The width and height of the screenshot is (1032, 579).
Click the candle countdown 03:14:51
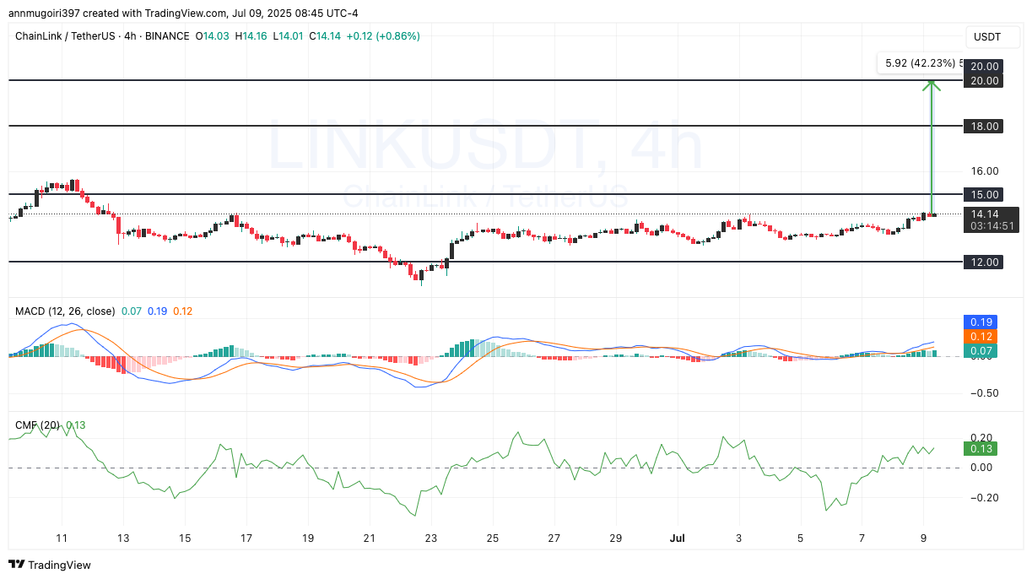pyautogui.click(x=991, y=226)
